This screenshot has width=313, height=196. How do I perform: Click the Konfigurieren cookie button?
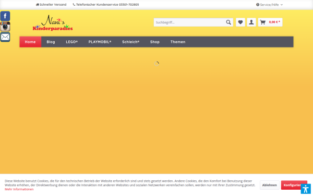pos(294,185)
